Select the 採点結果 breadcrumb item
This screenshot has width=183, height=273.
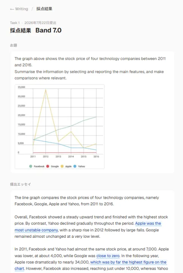(44, 9)
